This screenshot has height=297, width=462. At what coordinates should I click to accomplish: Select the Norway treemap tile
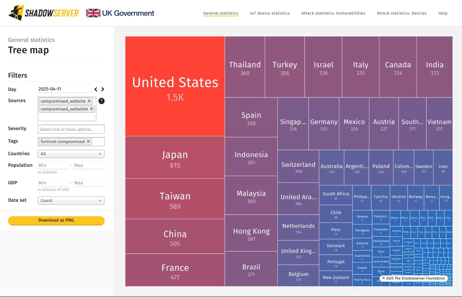pyautogui.click(x=416, y=198)
